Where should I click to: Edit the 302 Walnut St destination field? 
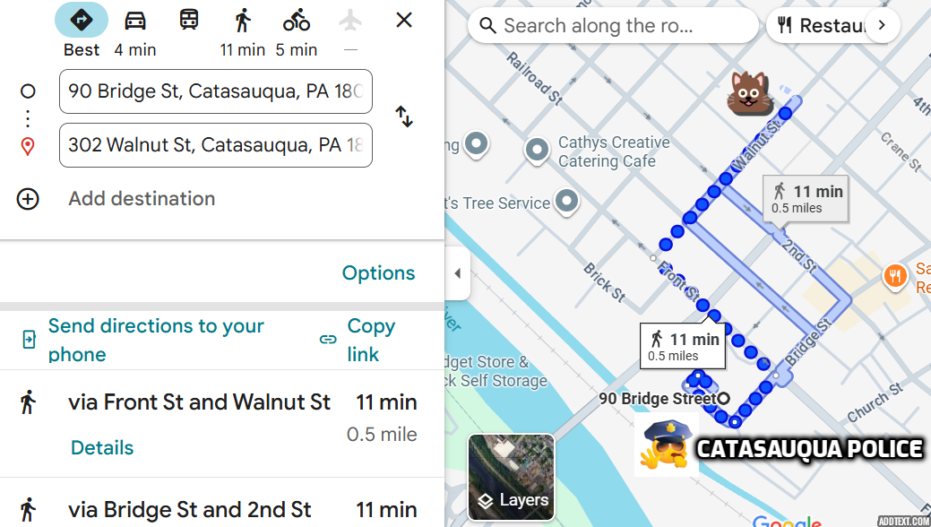coord(215,145)
